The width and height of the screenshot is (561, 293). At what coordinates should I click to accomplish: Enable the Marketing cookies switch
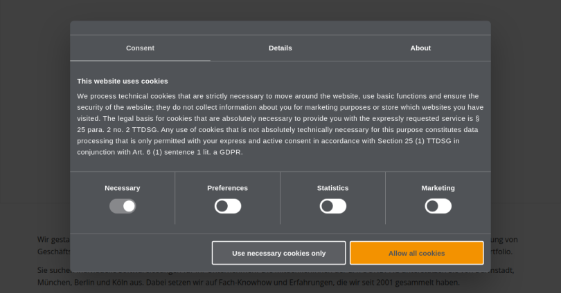click(x=438, y=206)
